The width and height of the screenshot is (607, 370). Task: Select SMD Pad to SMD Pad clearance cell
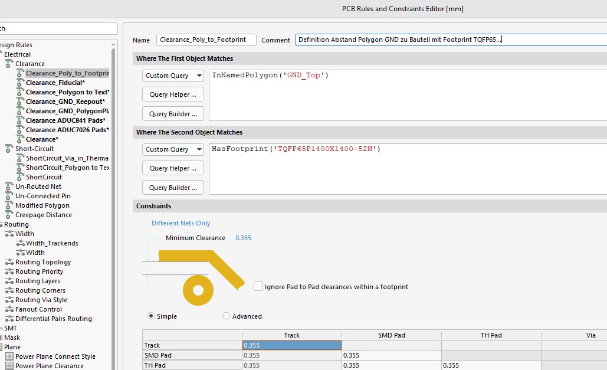coord(391,355)
